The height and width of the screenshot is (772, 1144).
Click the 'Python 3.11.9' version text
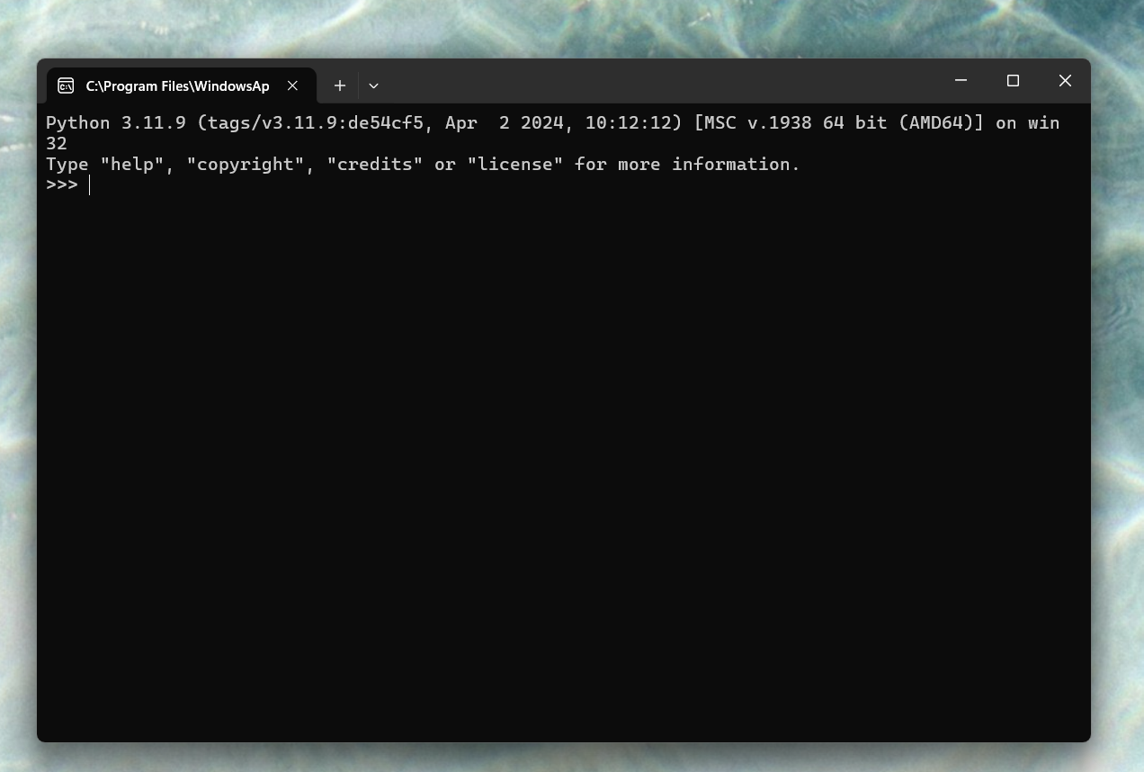116,122
